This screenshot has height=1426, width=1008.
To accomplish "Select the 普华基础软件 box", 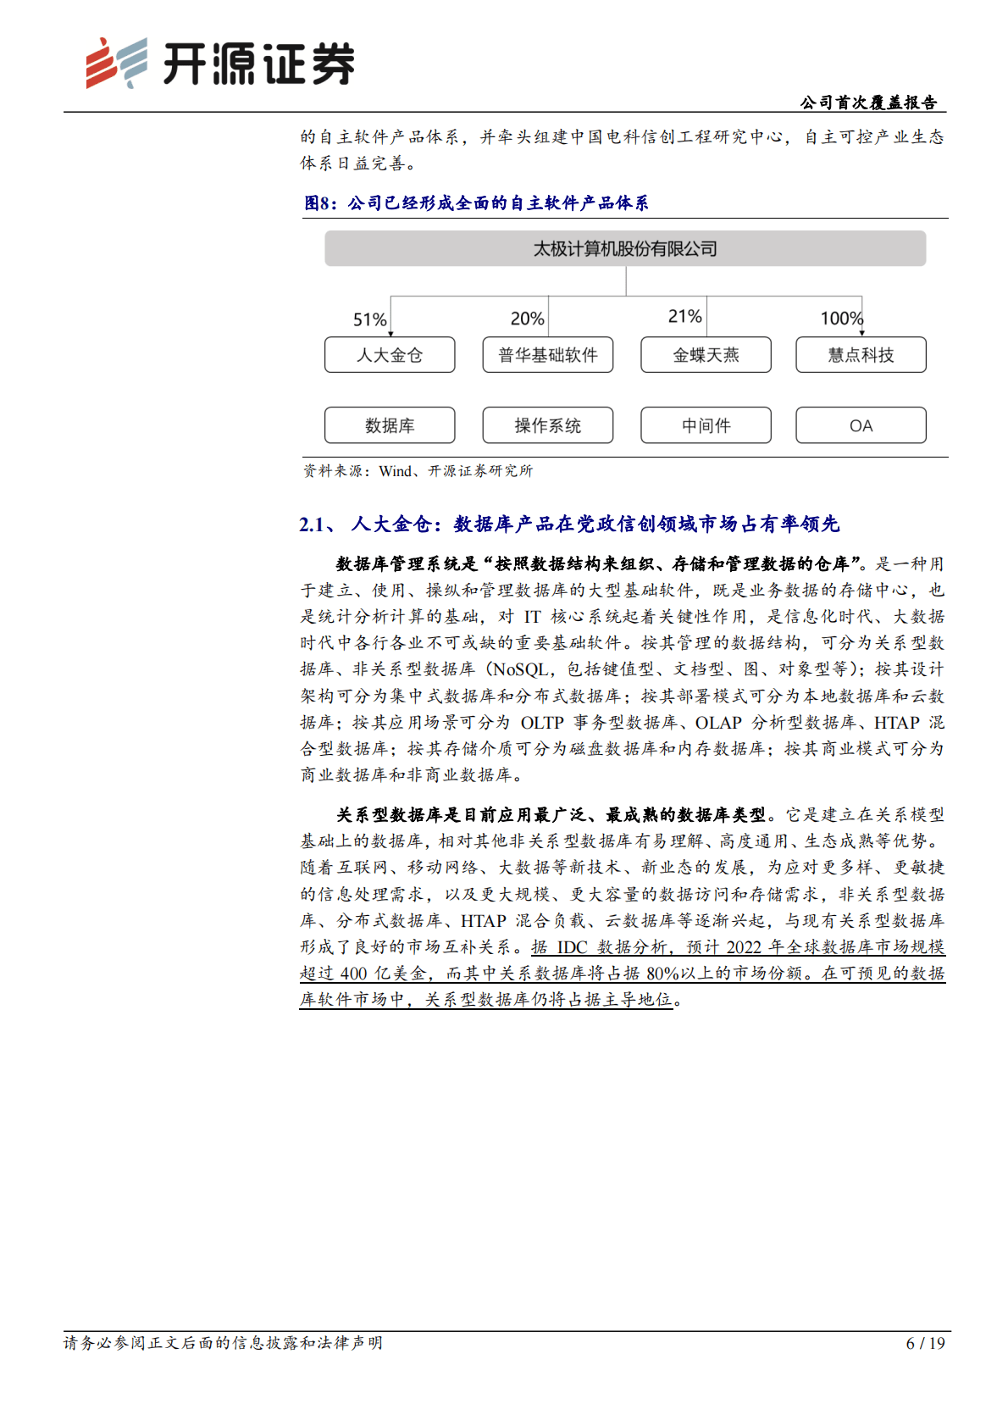I will pyautogui.click(x=548, y=355).
